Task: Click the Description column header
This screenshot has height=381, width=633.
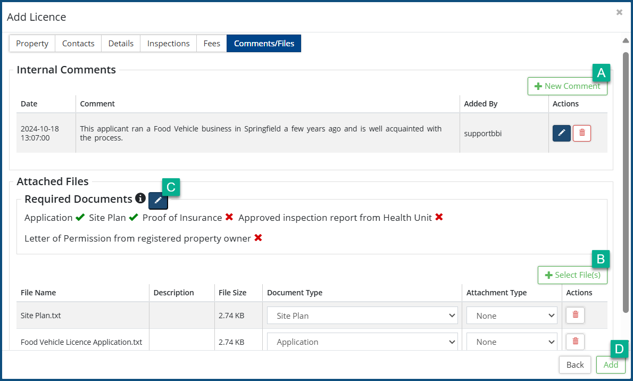Action: coord(173,293)
